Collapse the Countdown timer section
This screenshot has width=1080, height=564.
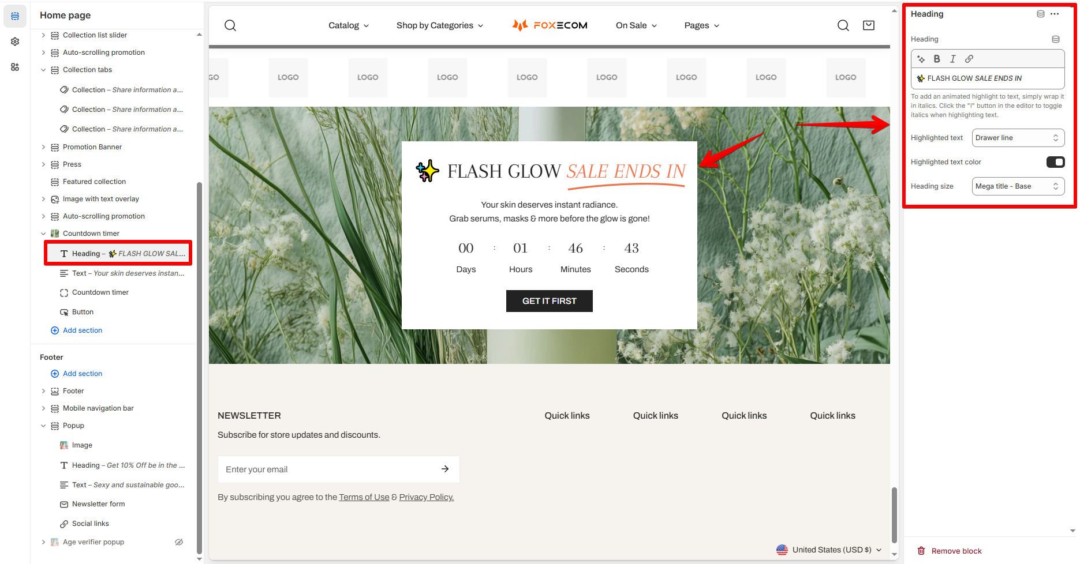[x=43, y=234]
